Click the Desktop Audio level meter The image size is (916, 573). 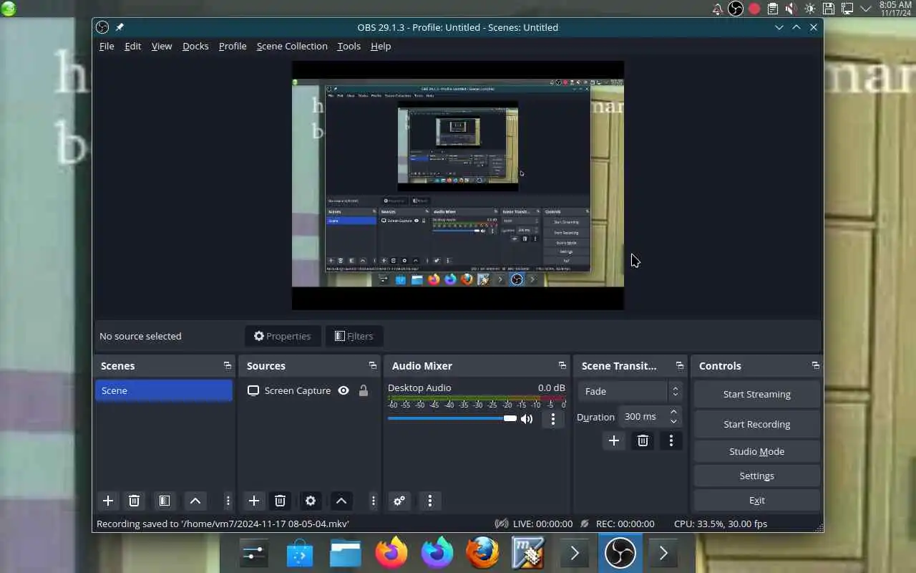point(477,398)
